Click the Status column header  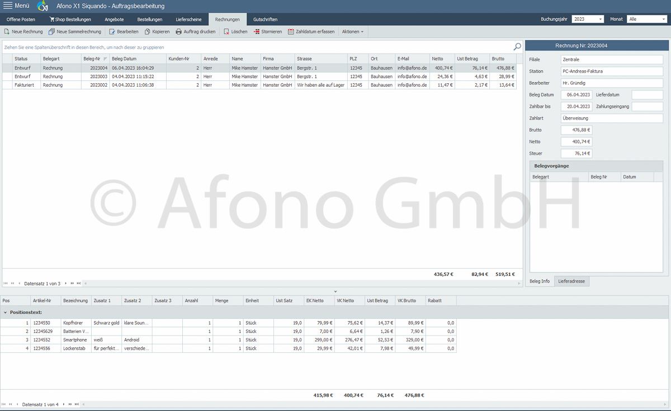coord(26,59)
